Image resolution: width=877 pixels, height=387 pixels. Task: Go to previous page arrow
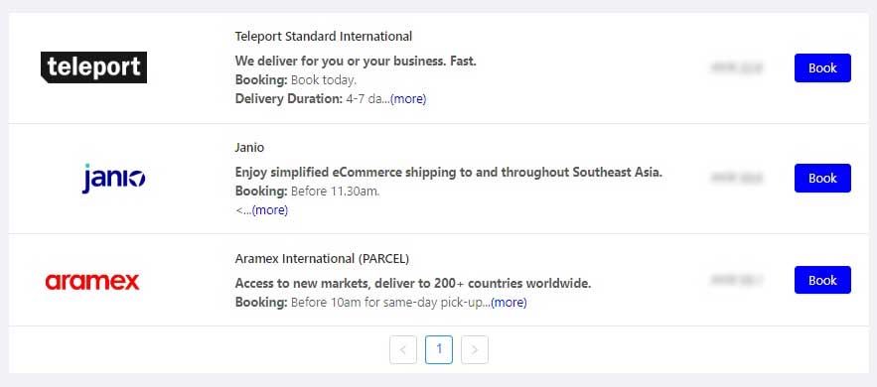(x=403, y=349)
